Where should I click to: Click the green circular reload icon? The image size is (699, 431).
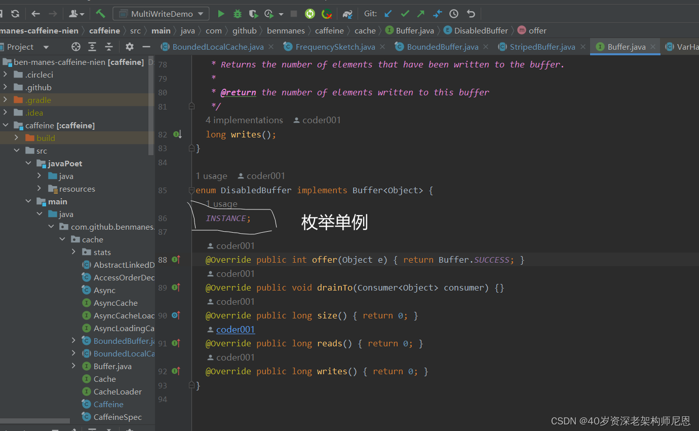tap(310, 14)
